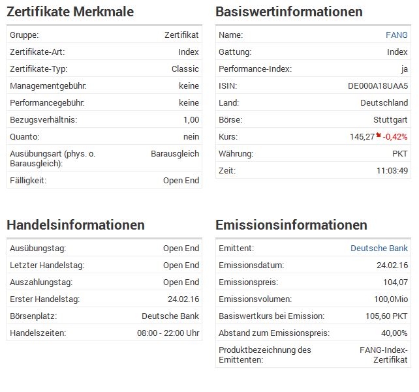Image resolution: width=419 pixels, height=392 pixels.
Task: Click the Emissionspreis value 104,07
Action: (x=396, y=282)
